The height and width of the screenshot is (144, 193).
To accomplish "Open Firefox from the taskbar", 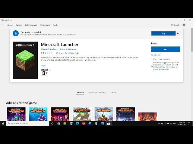I will [x=84, y=124].
